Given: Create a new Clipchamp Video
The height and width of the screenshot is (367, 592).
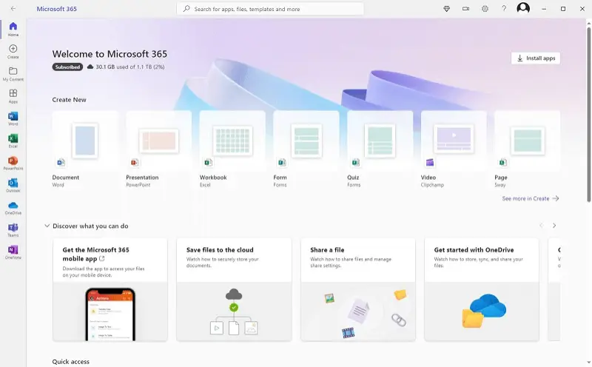Looking at the screenshot, I should [x=454, y=149].
